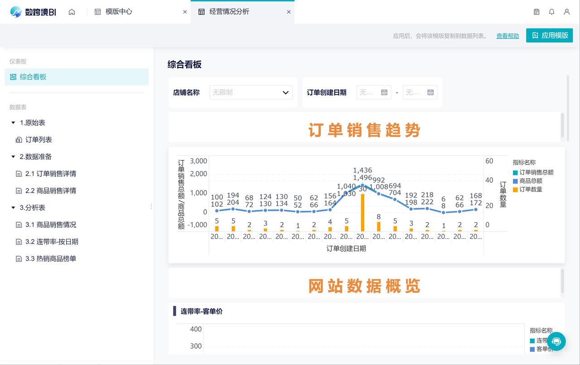This screenshot has width=580, height=365.
Task: Click the start date calendar icon
Action: pyautogui.click(x=384, y=92)
